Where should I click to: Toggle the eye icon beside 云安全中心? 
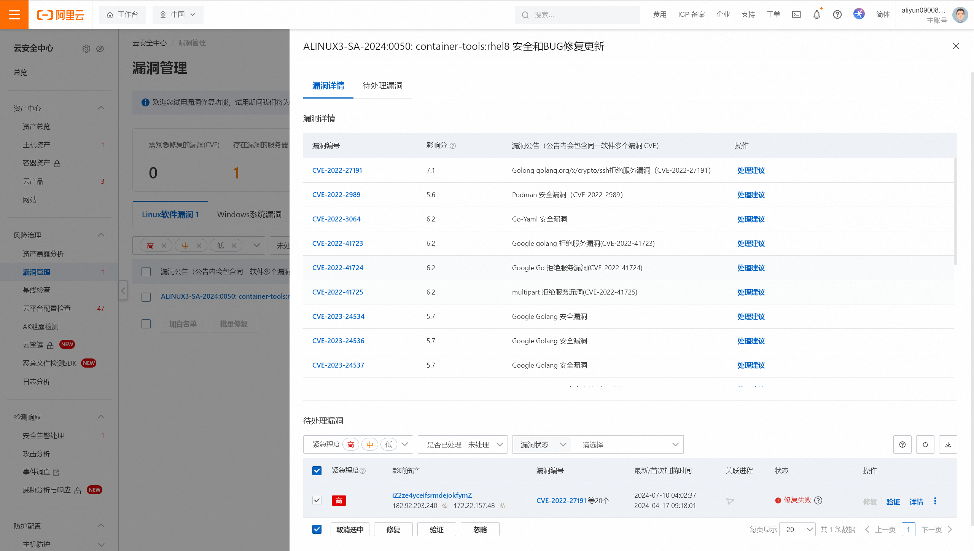100,49
